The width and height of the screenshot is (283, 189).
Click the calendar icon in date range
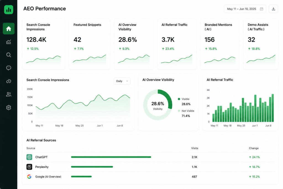click(261, 9)
